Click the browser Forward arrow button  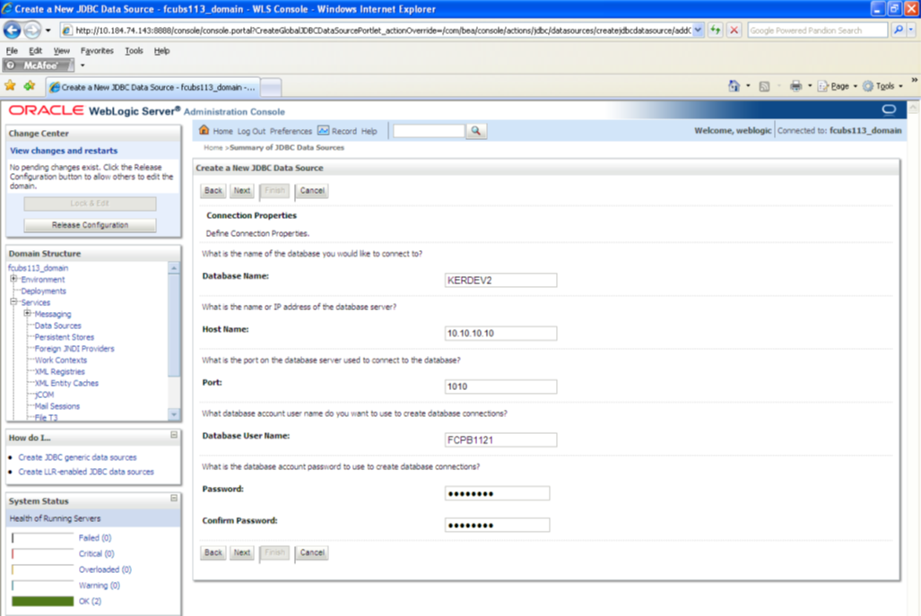click(x=32, y=30)
